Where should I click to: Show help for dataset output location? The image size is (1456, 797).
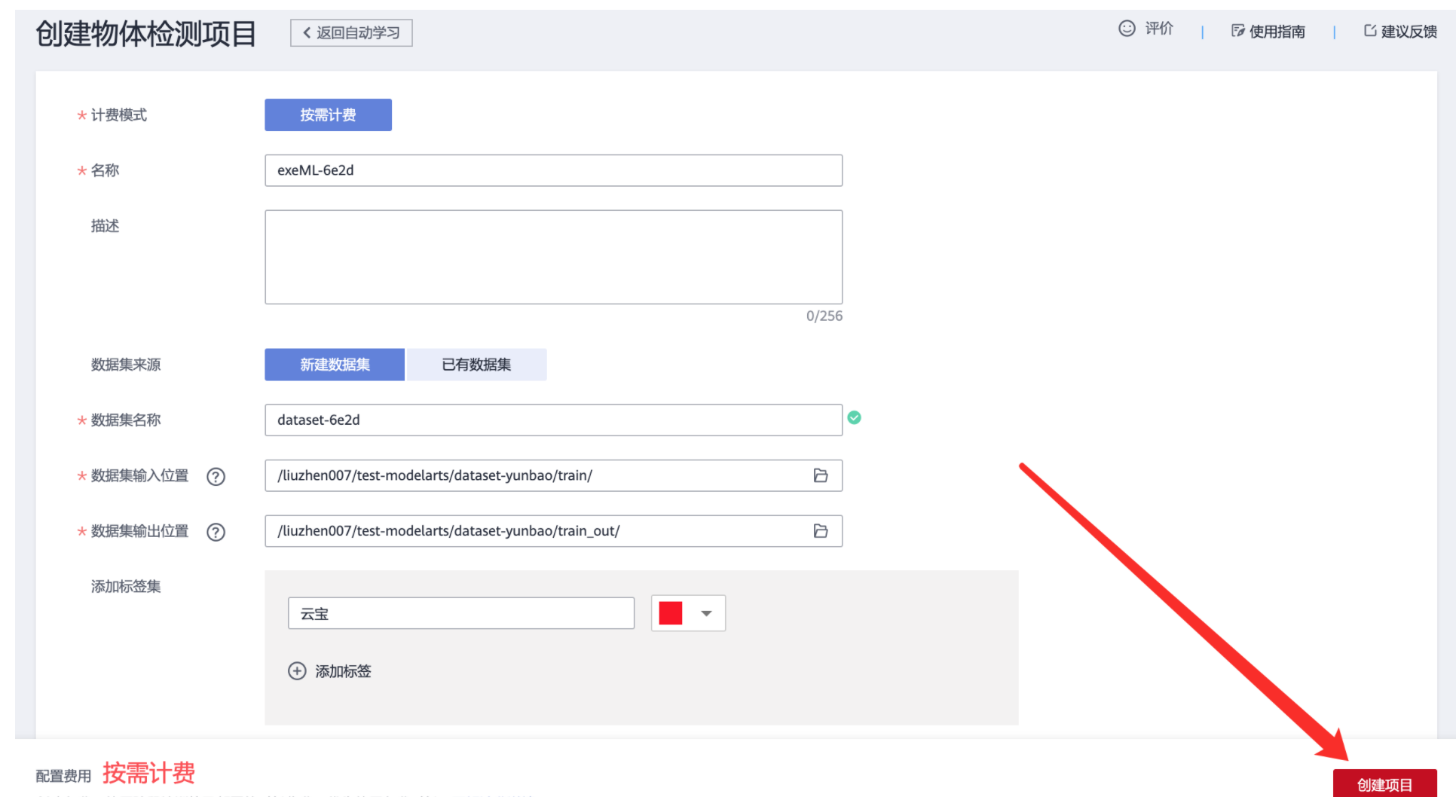click(216, 533)
